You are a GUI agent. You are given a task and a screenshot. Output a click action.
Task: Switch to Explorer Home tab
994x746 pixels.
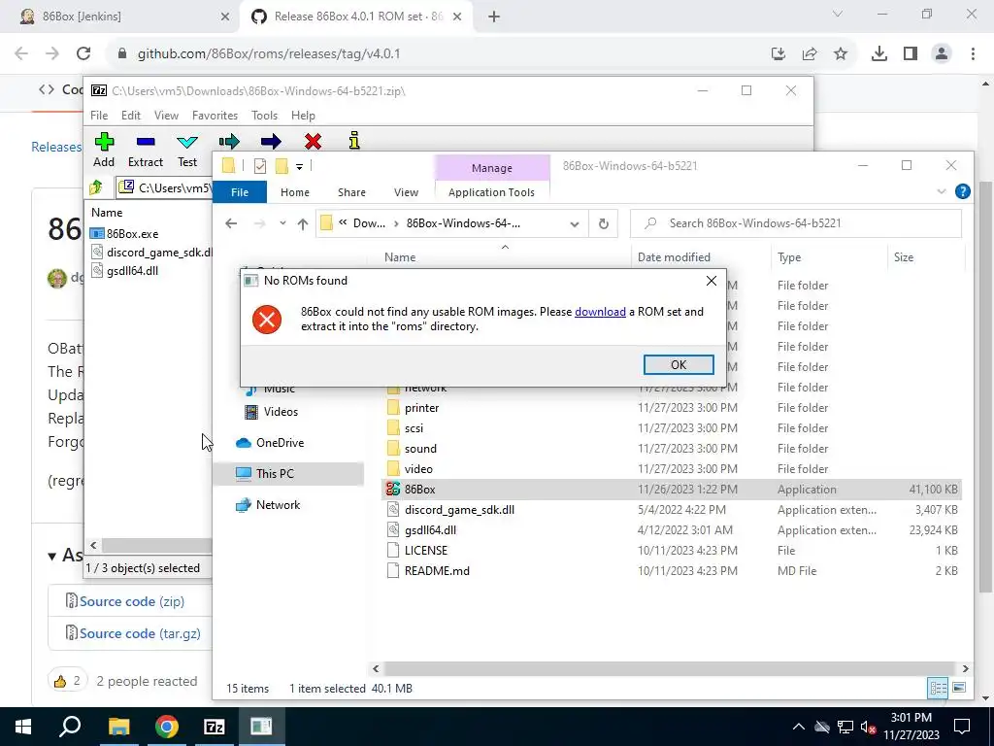click(x=295, y=192)
